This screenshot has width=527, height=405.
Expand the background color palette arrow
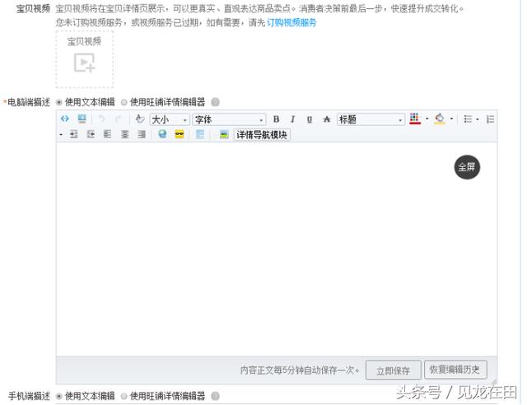(x=451, y=119)
